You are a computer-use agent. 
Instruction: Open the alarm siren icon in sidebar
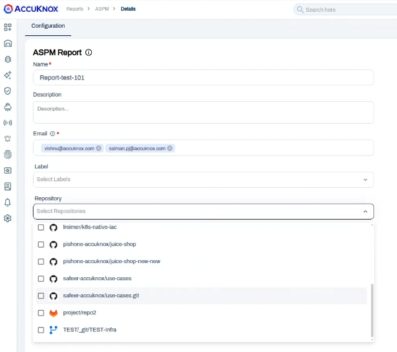pyautogui.click(x=8, y=138)
